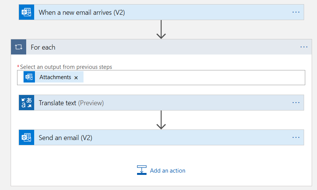Collapse the For each header bar
This screenshot has width=317, height=190.
pyautogui.click(x=152, y=47)
